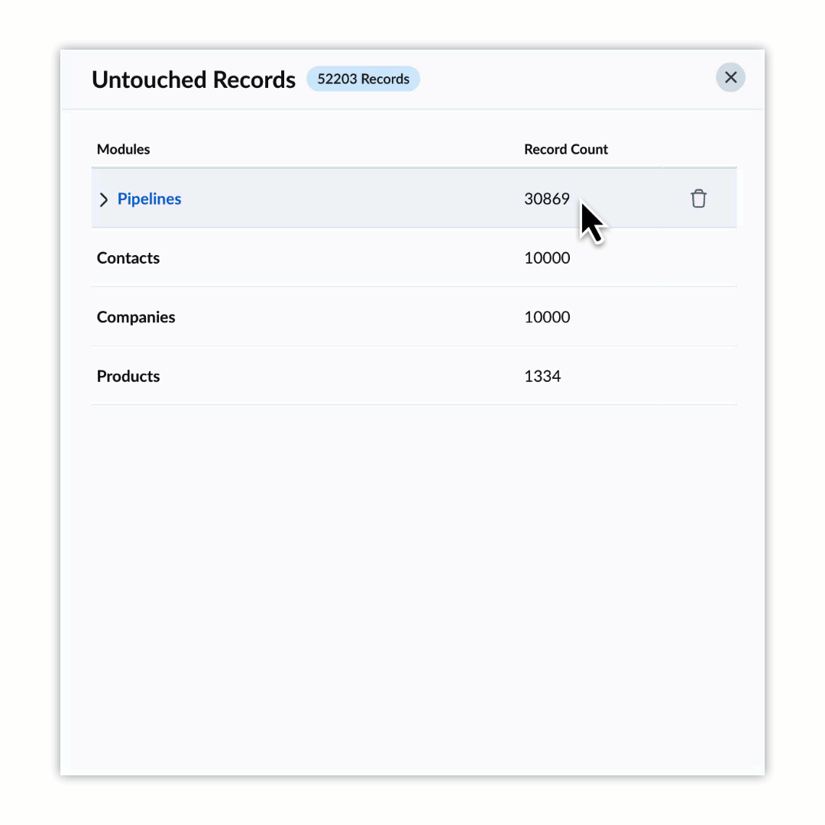The image size is (825, 825).
Task: Click the Pipelines count 30869
Action: click(547, 199)
